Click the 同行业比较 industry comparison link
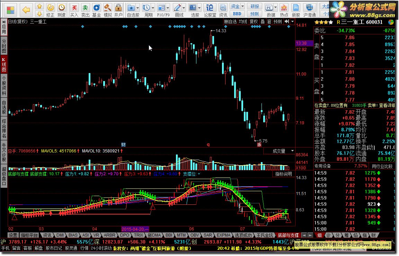The image size is (399, 256). coord(382,166)
